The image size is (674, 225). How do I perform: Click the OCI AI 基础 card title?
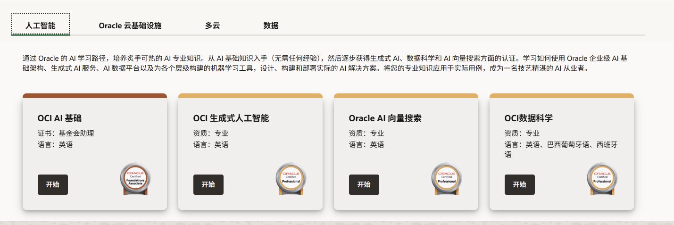tap(60, 118)
